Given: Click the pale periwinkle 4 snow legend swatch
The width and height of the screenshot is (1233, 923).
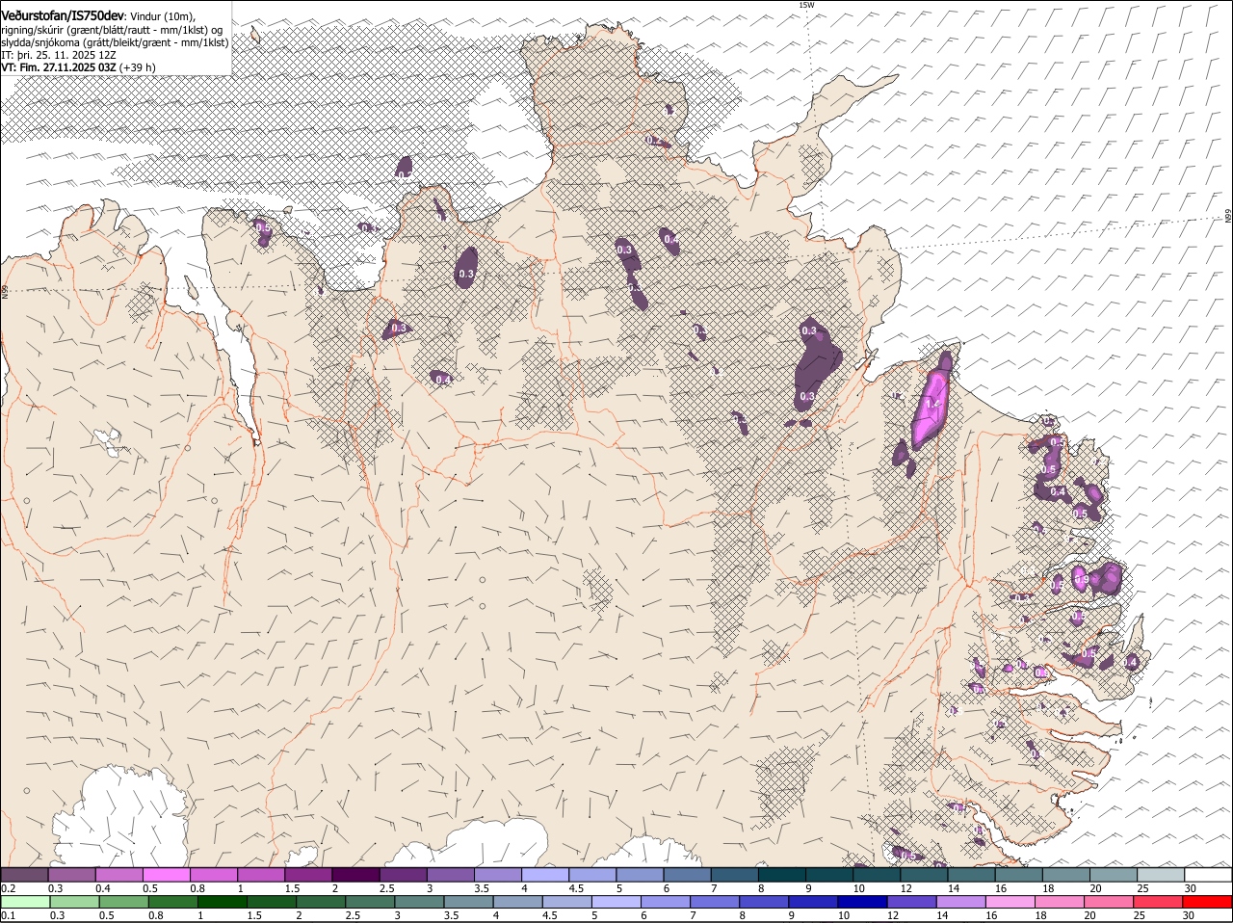Looking at the screenshot, I should (x=545, y=875).
